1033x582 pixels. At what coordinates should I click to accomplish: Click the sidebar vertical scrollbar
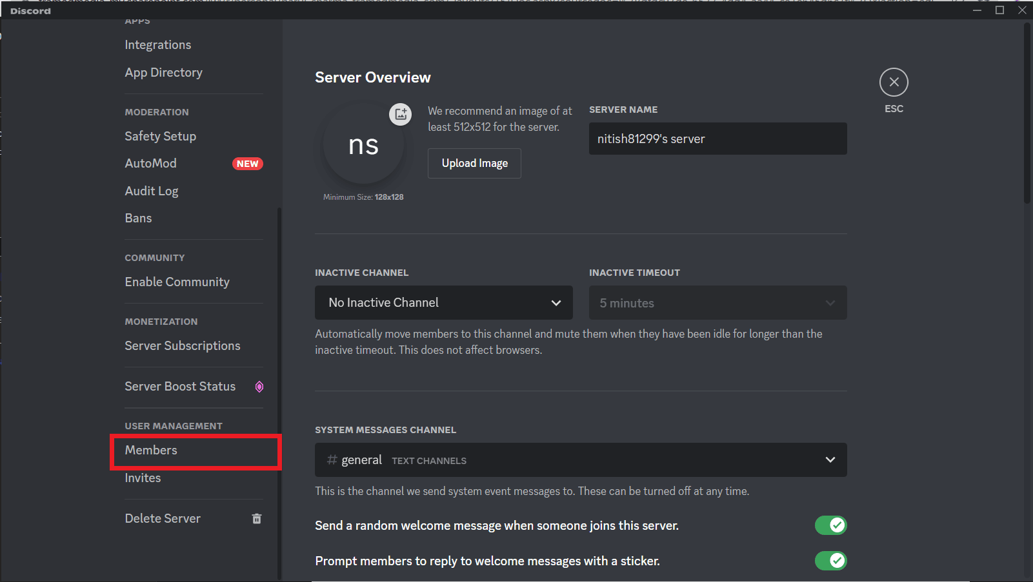pyautogui.click(x=279, y=393)
